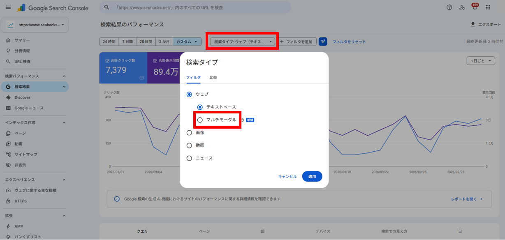Screen dimensions: 505x240
Task: Click the フィルタをリセット link
Action: [x=349, y=42]
